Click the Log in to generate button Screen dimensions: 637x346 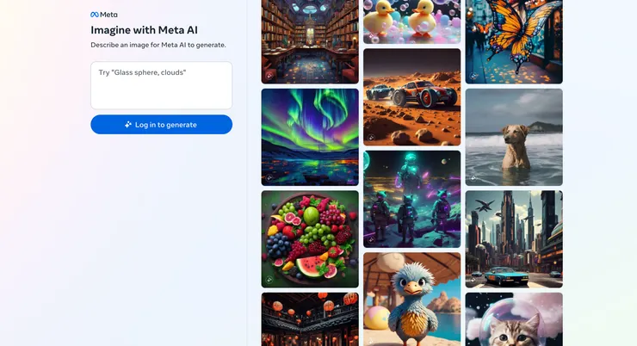coord(162,125)
